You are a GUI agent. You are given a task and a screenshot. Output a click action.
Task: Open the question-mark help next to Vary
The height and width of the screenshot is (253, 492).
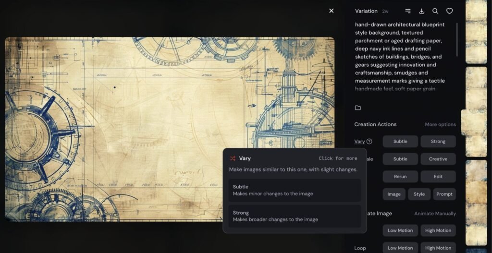point(369,142)
